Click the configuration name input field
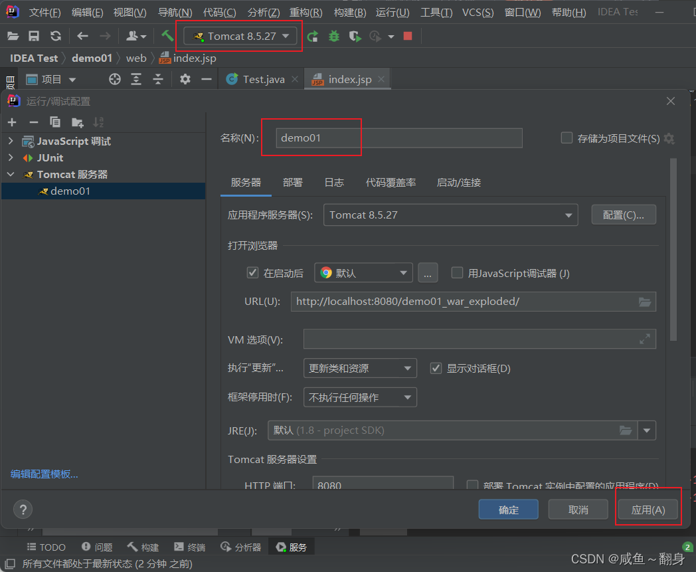 [399, 138]
